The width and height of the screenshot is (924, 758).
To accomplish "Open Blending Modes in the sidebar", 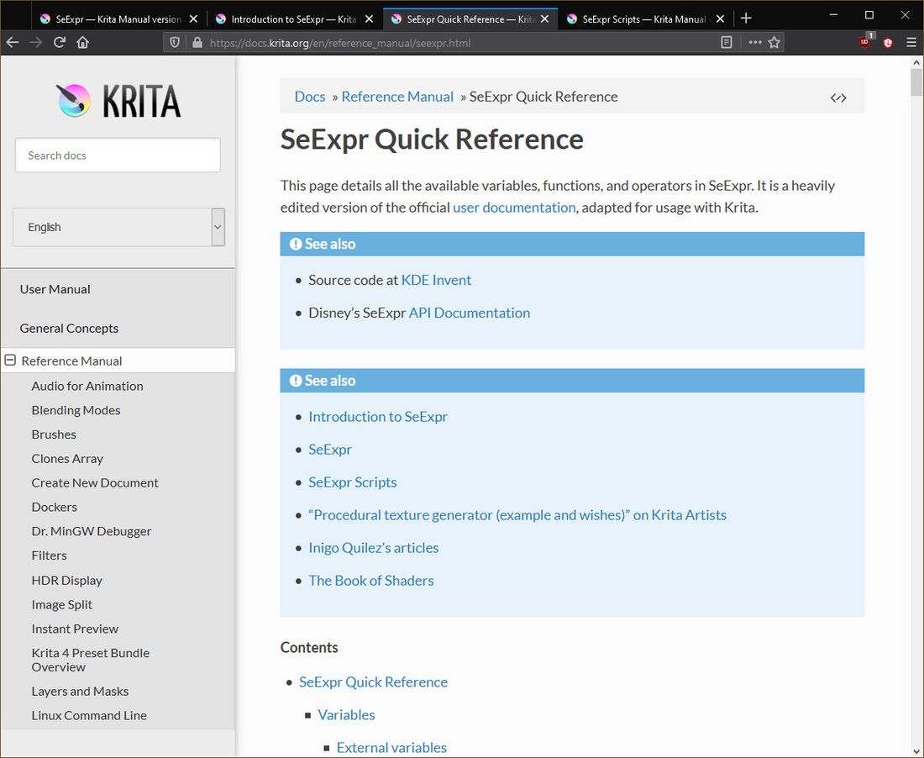I will pos(76,410).
